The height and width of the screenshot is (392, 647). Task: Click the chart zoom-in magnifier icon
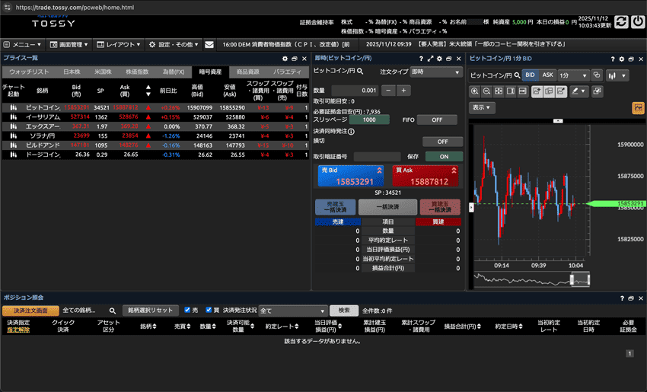[x=475, y=91]
